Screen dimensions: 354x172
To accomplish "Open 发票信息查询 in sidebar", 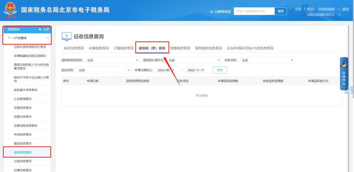I will pos(23,108).
